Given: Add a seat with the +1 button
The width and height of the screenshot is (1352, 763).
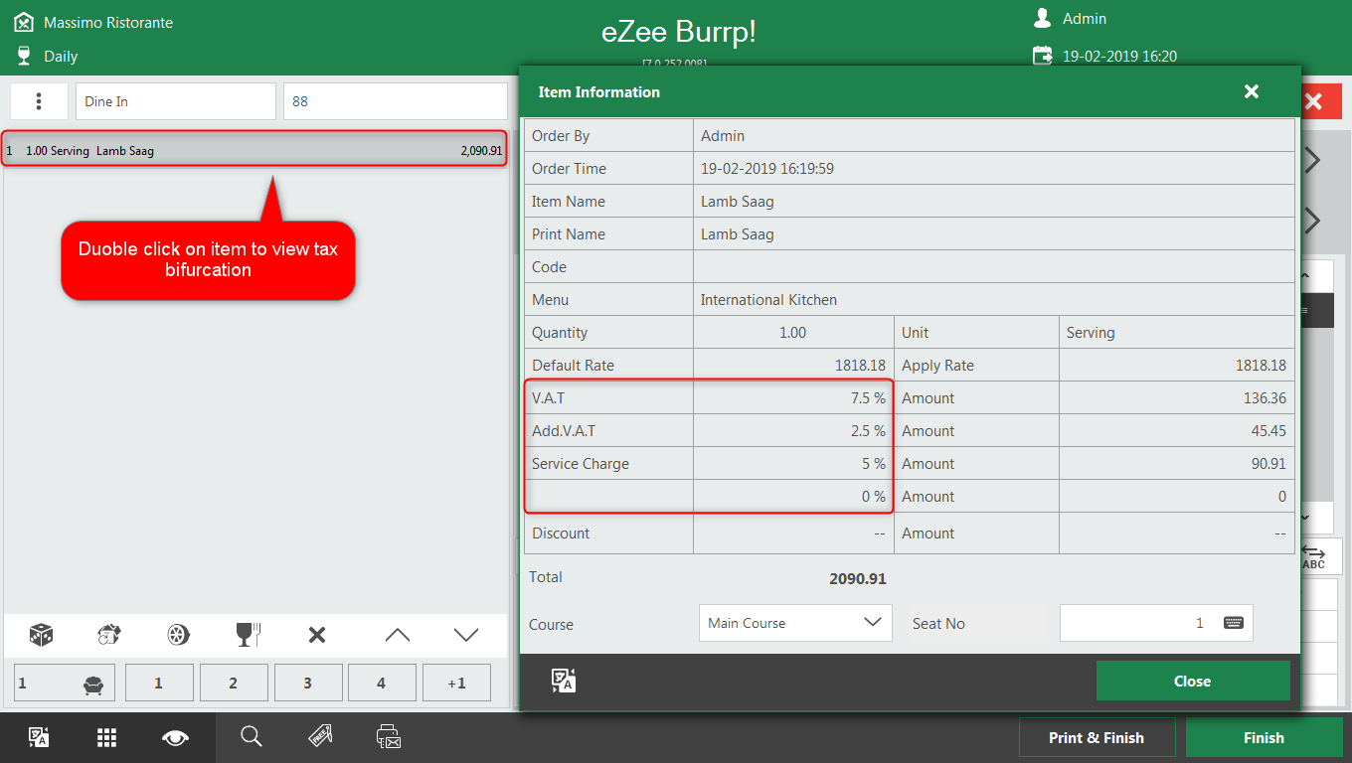Looking at the screenshot, I should [456, 683].
